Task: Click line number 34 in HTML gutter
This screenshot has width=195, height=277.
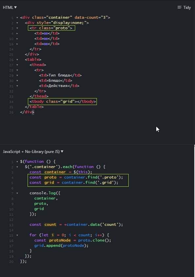Action: (x=11, y=102)
